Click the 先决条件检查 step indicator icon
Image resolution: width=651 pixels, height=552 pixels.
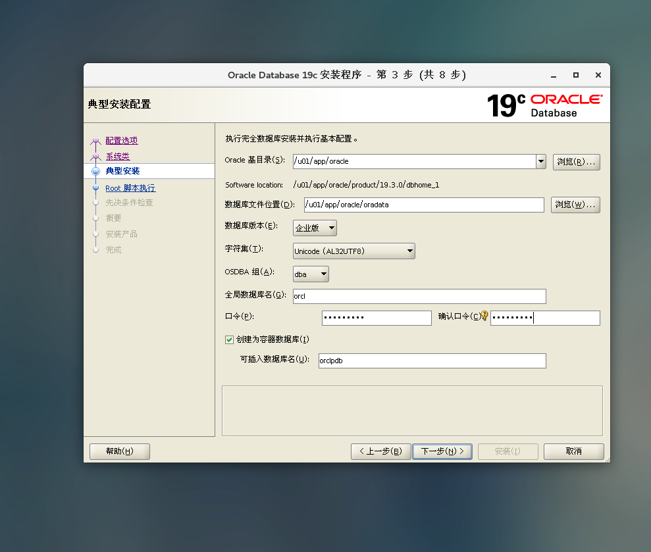click(95, 203)
